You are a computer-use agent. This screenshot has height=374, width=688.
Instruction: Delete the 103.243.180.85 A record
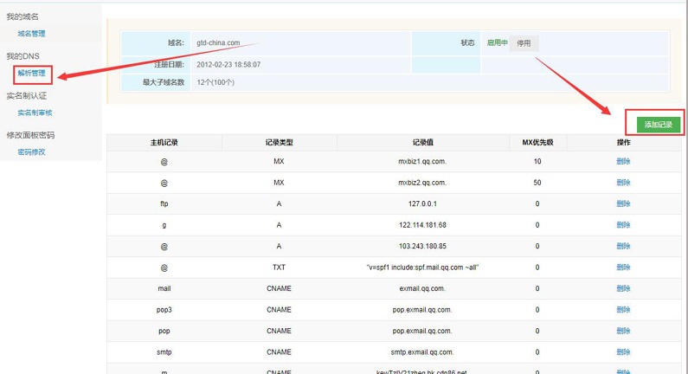(623, 247)
